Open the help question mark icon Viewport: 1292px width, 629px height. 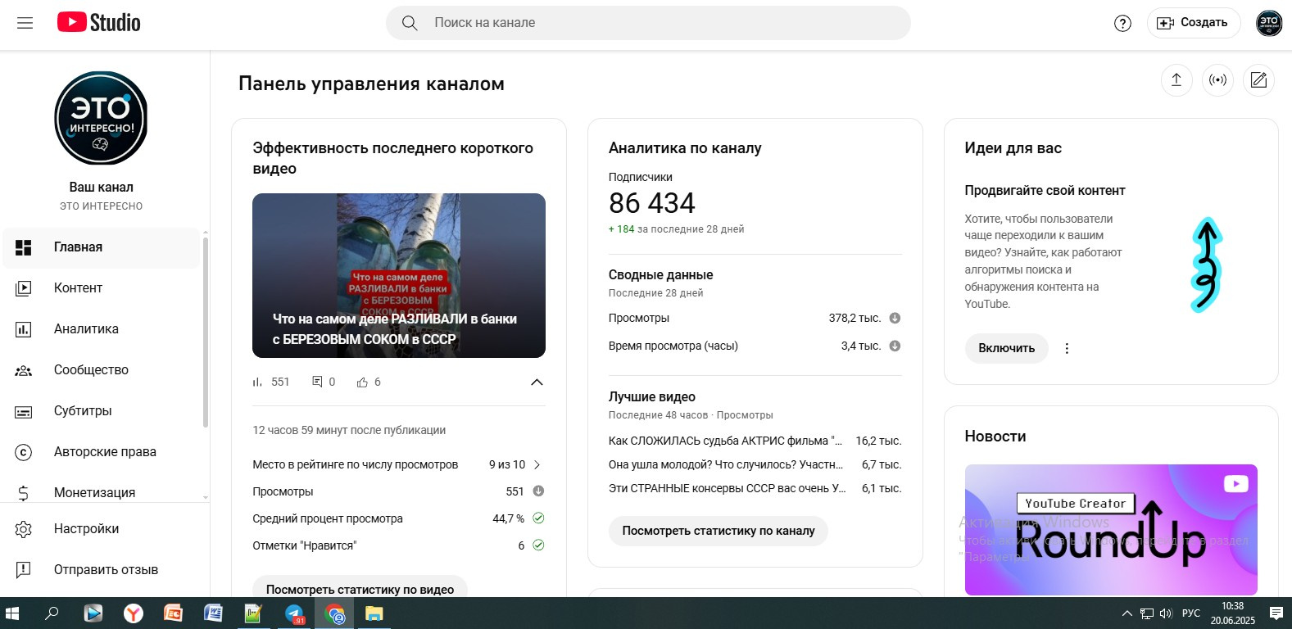tap(1122, 23)
